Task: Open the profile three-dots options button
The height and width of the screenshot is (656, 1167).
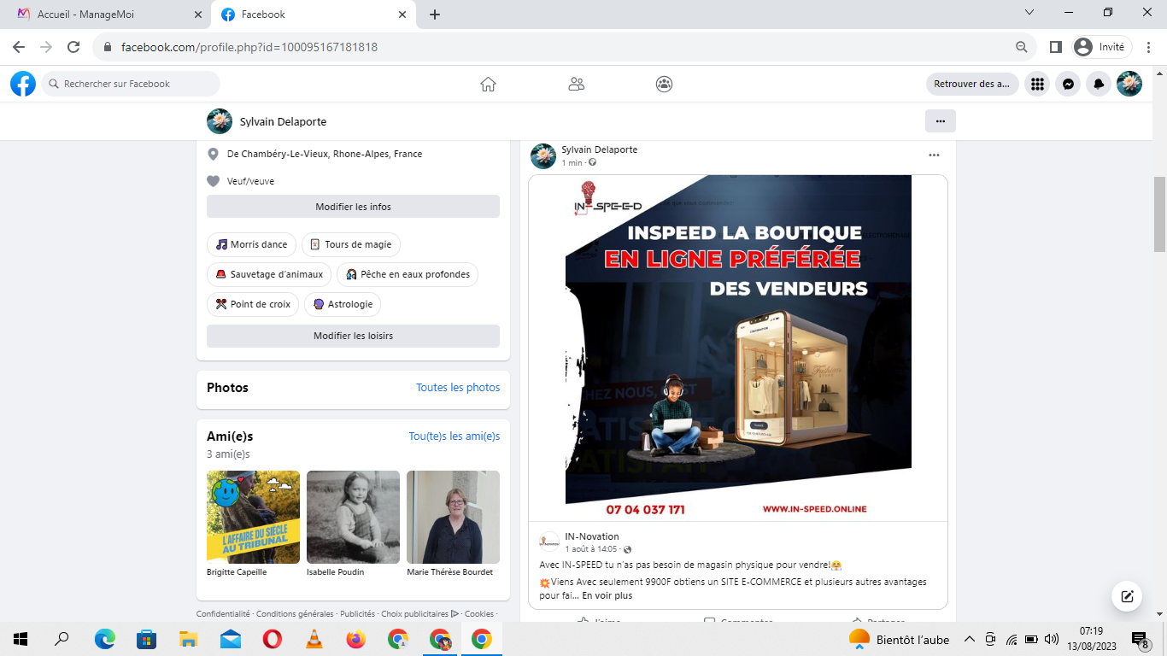Action: pos(940,121)
